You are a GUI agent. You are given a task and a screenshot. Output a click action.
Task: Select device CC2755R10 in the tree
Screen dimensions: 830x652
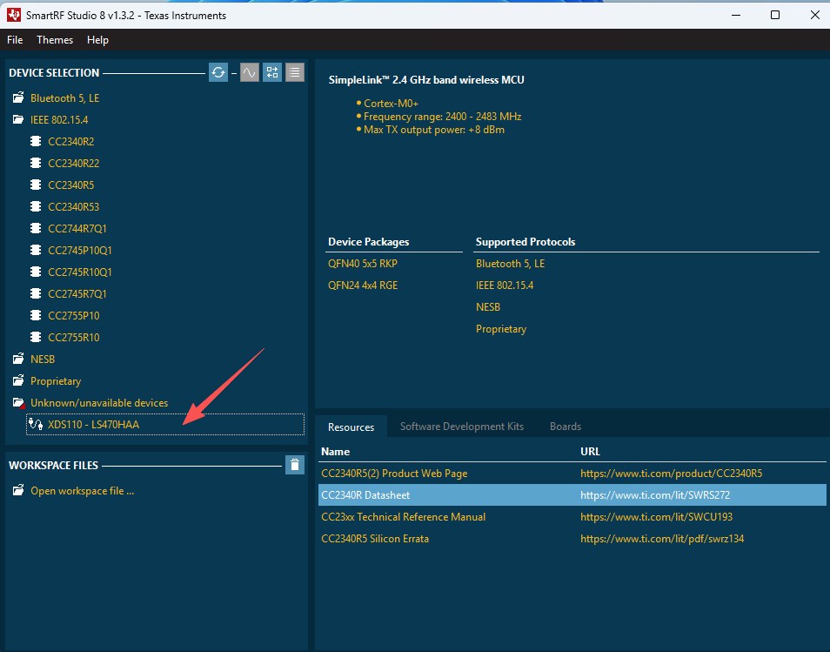click(x=74, y=337)
